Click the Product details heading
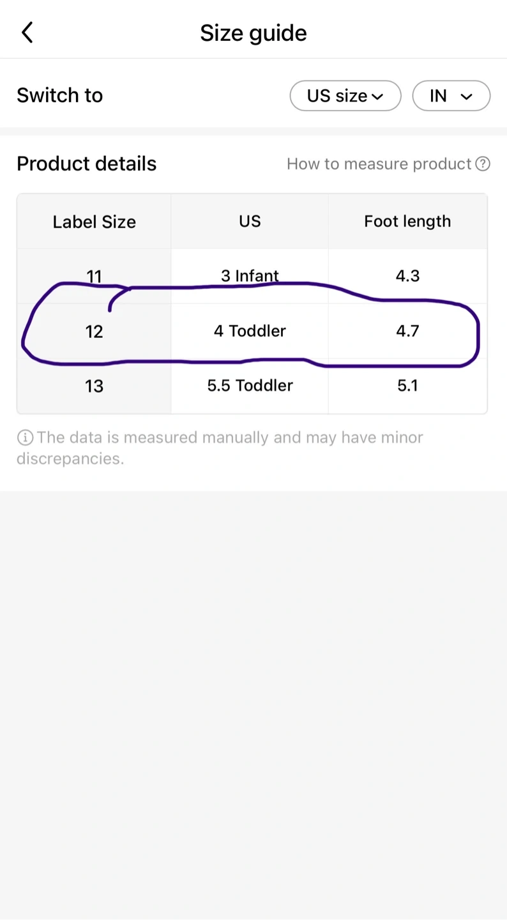507x920 pixels. coord(86,164)
